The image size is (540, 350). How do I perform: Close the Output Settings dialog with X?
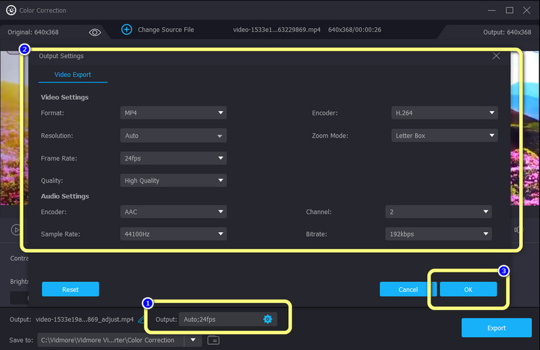(x=497, y=56)
